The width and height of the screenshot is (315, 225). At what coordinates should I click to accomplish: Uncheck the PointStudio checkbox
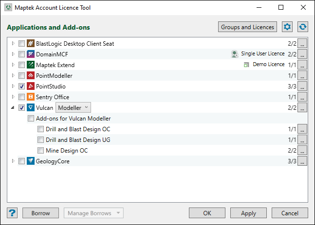click(x=21, y=87)
